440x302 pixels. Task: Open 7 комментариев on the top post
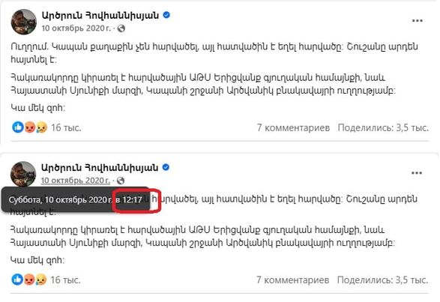[293, 127]
